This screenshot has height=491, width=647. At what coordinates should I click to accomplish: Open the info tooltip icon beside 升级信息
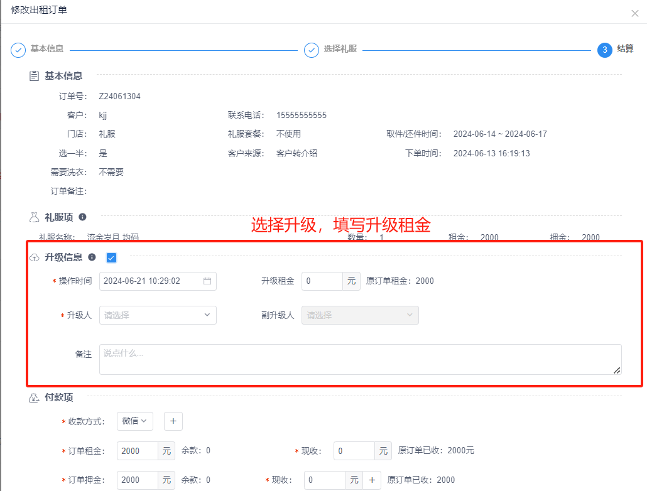[92, 257]
